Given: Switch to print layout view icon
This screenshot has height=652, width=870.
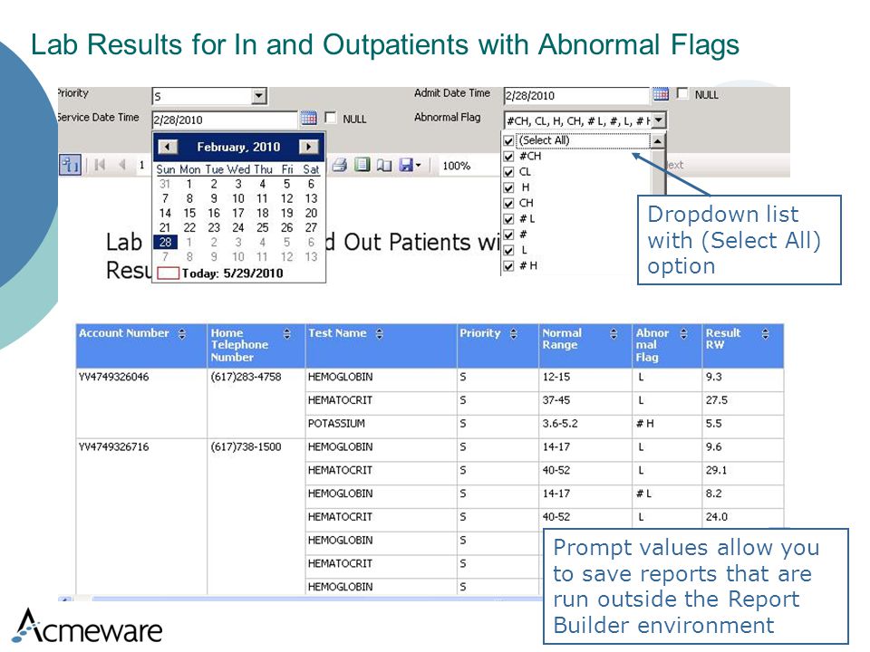Looking at the screenshot, I should 362,165.
